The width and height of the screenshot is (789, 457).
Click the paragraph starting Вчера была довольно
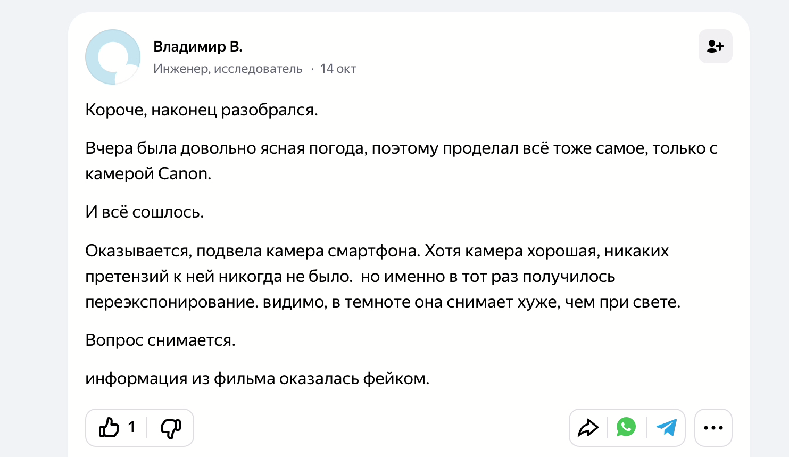[x=401, y=161]
